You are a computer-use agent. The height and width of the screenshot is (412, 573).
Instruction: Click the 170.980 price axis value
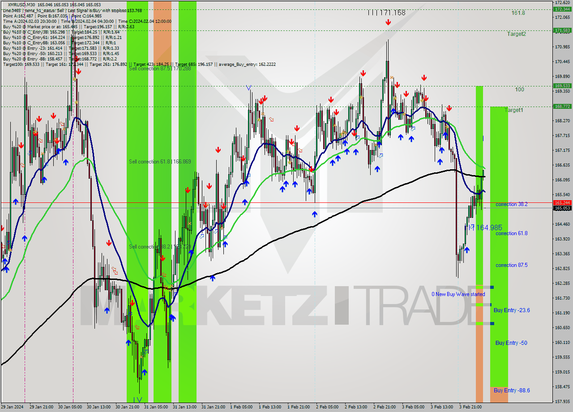pos(563,47)
